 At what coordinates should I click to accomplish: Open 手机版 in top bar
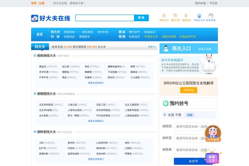[213, 3]
